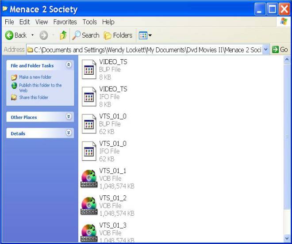Image resolution: width=292 pixels, height=244 pixels.
Task: Click the VIDEO_TS name above IFO File
Action: coord(113,89)
